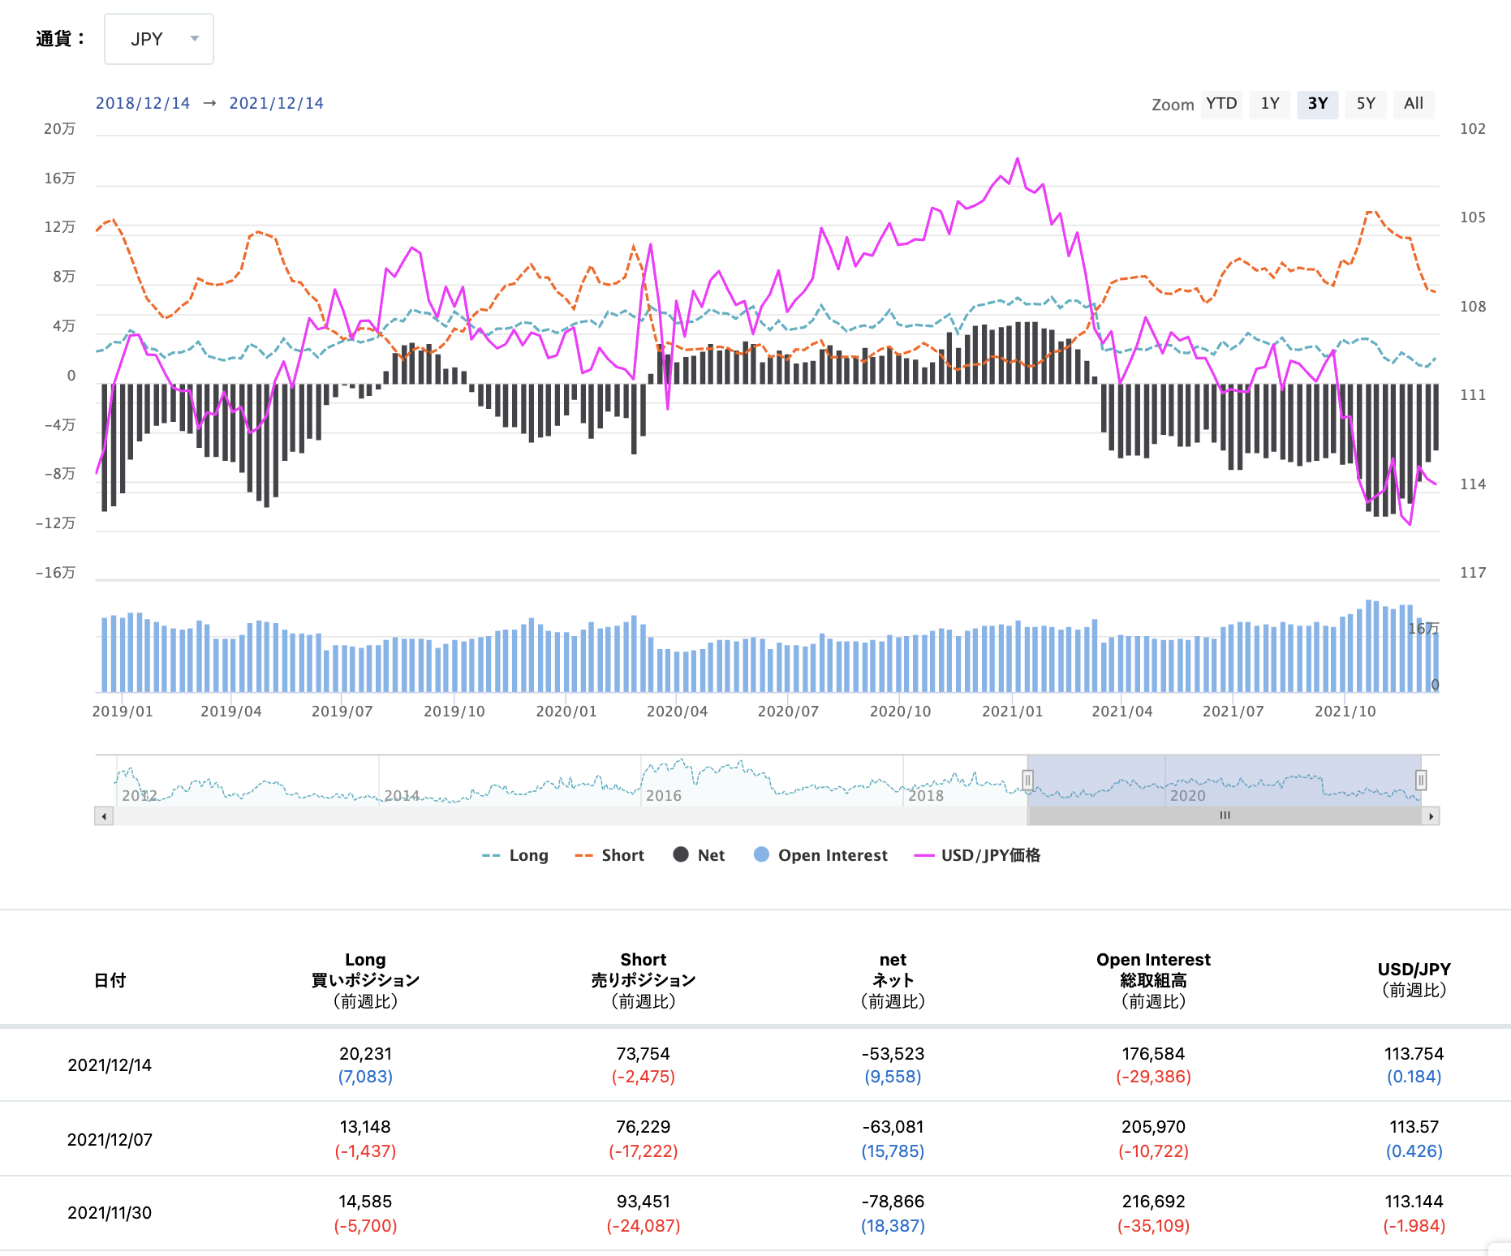The width and height of the screenshot is (1511, 1256).
Task: Select the 2021/12/14 date cell
Action: 110,1065
